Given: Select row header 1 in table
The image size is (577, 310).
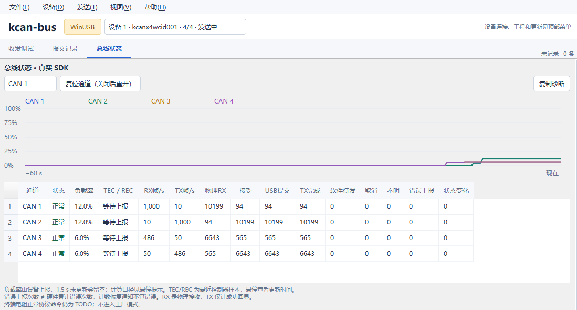Looking at the screenshot, I should click(x=11, y=206).
